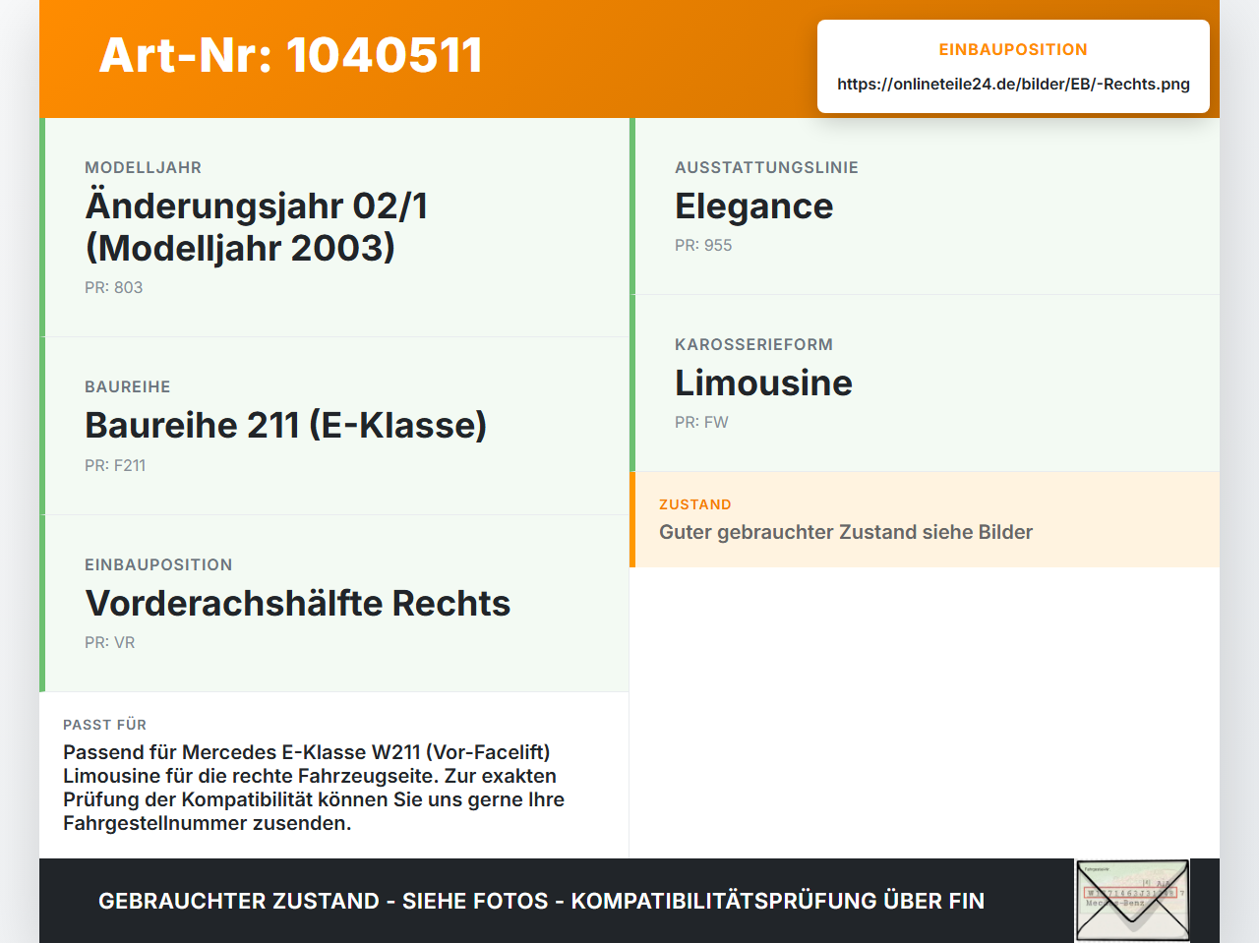Select the EINBAUPOSITION label above Vorderachshälfte
Screen dimensions: 1259x943
point(158,565)
